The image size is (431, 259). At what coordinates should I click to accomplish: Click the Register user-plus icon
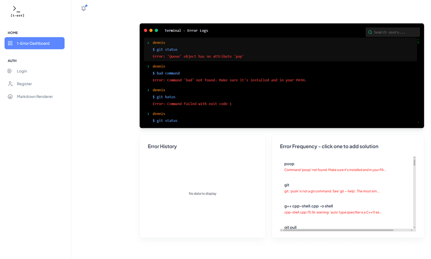10,84
